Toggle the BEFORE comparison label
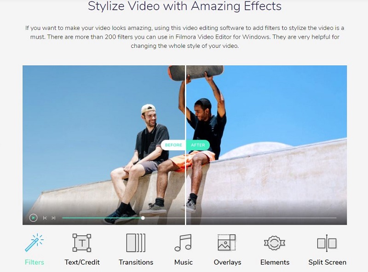This screenshot has width=368, height=272. [173, 145]
